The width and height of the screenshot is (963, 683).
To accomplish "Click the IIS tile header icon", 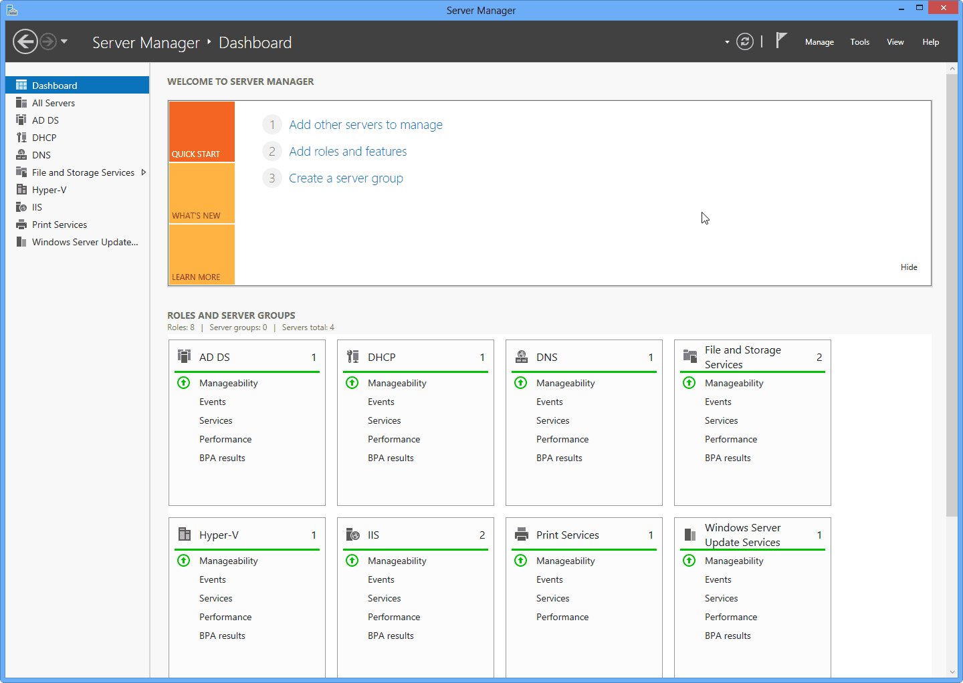I will pyautogui.click(x=352, y=535).
